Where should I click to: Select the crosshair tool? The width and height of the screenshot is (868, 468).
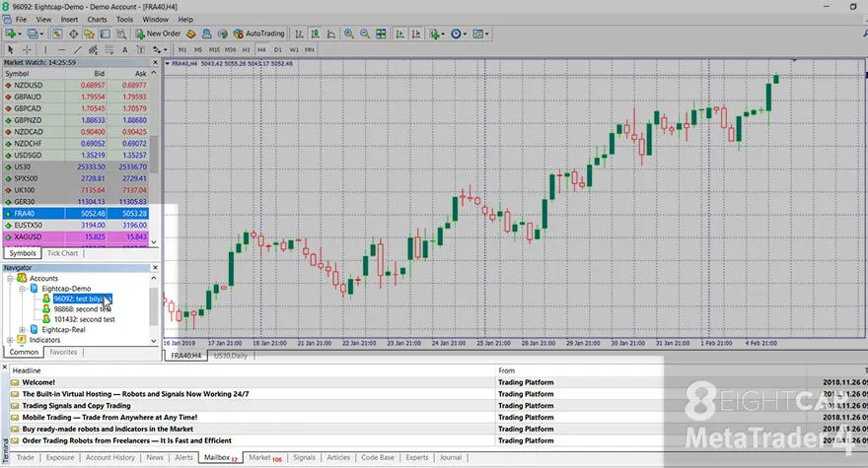click(x=26, y=50)
